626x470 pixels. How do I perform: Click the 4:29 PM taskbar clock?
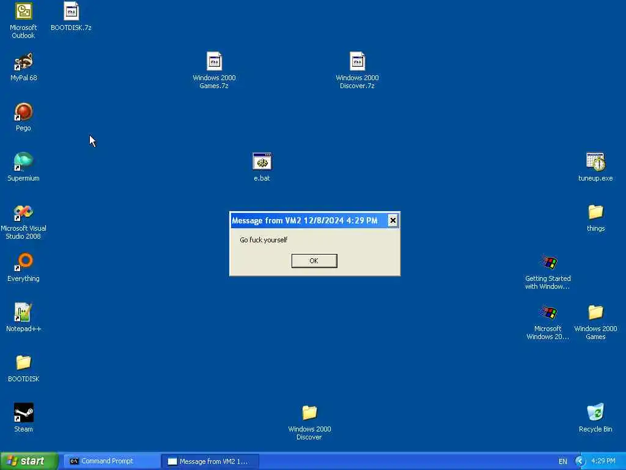(603, 461)
